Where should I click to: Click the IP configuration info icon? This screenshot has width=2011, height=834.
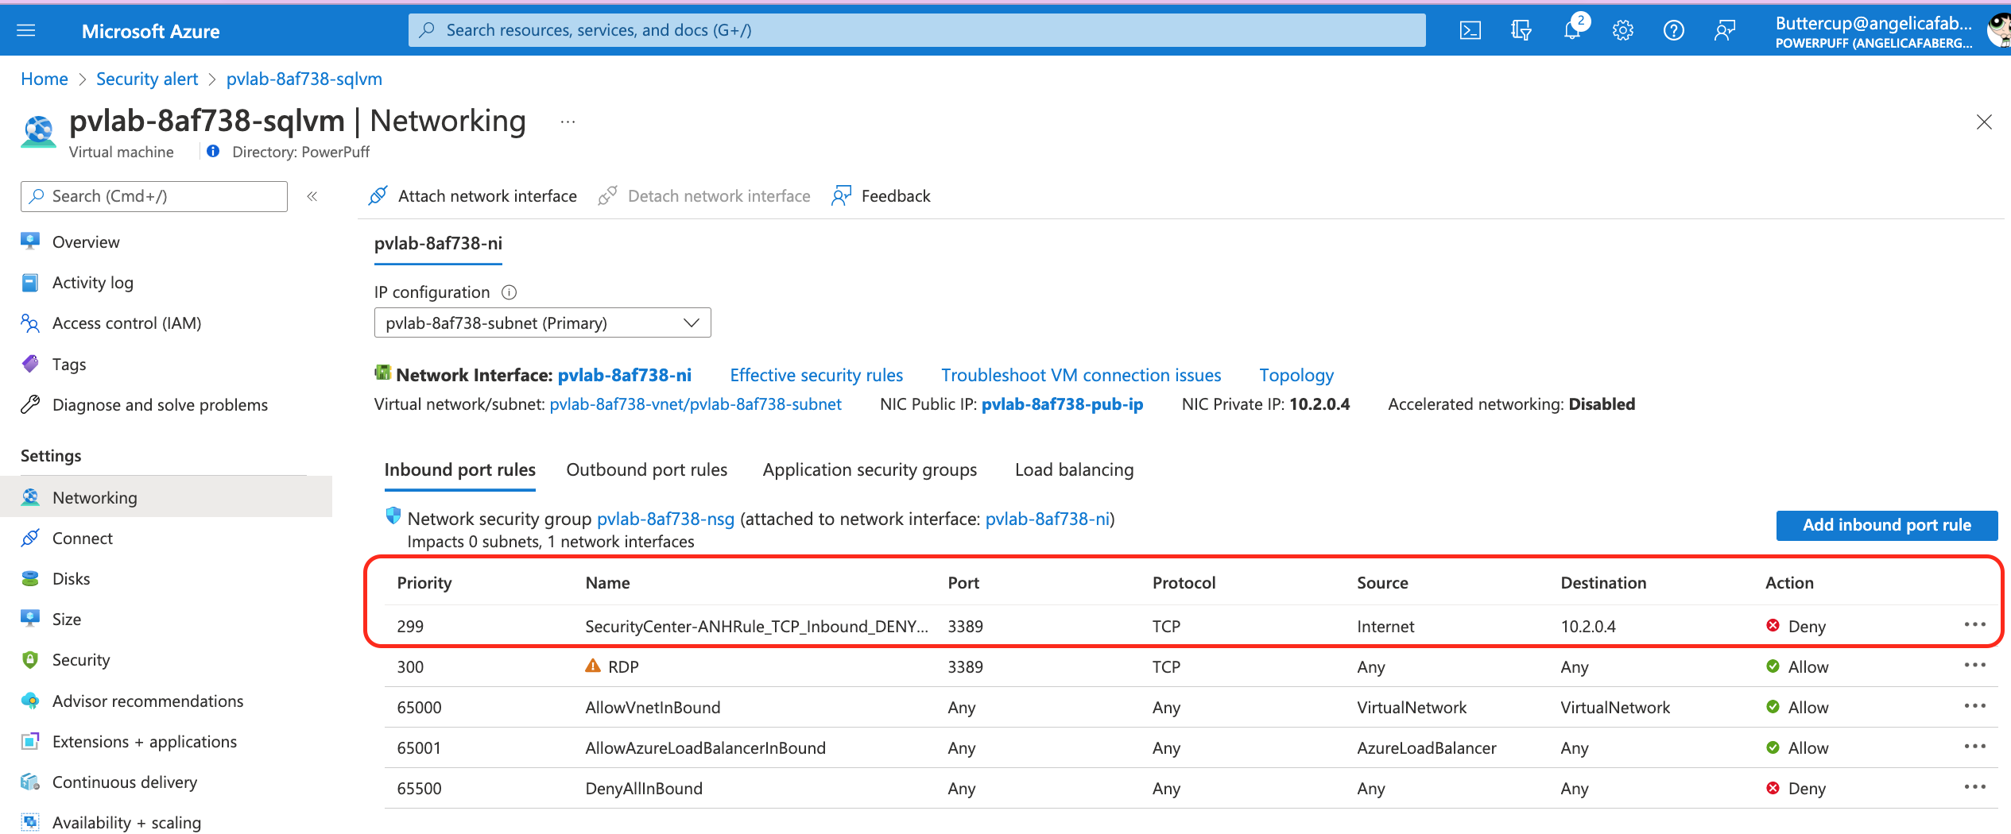tap(510, 292)
